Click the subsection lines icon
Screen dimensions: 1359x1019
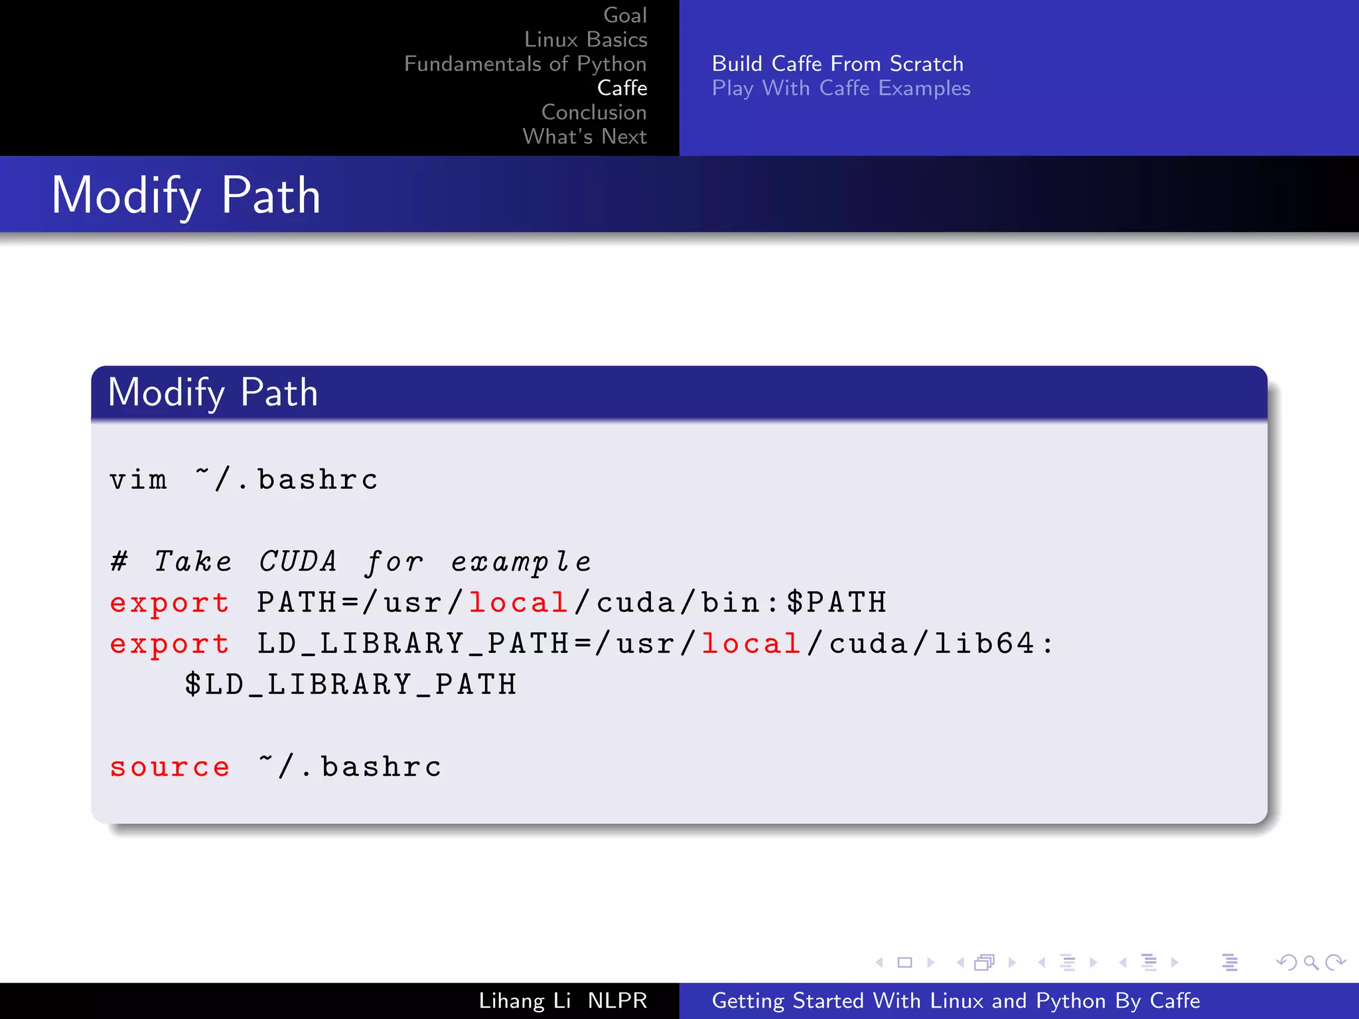coord(1068,962)
